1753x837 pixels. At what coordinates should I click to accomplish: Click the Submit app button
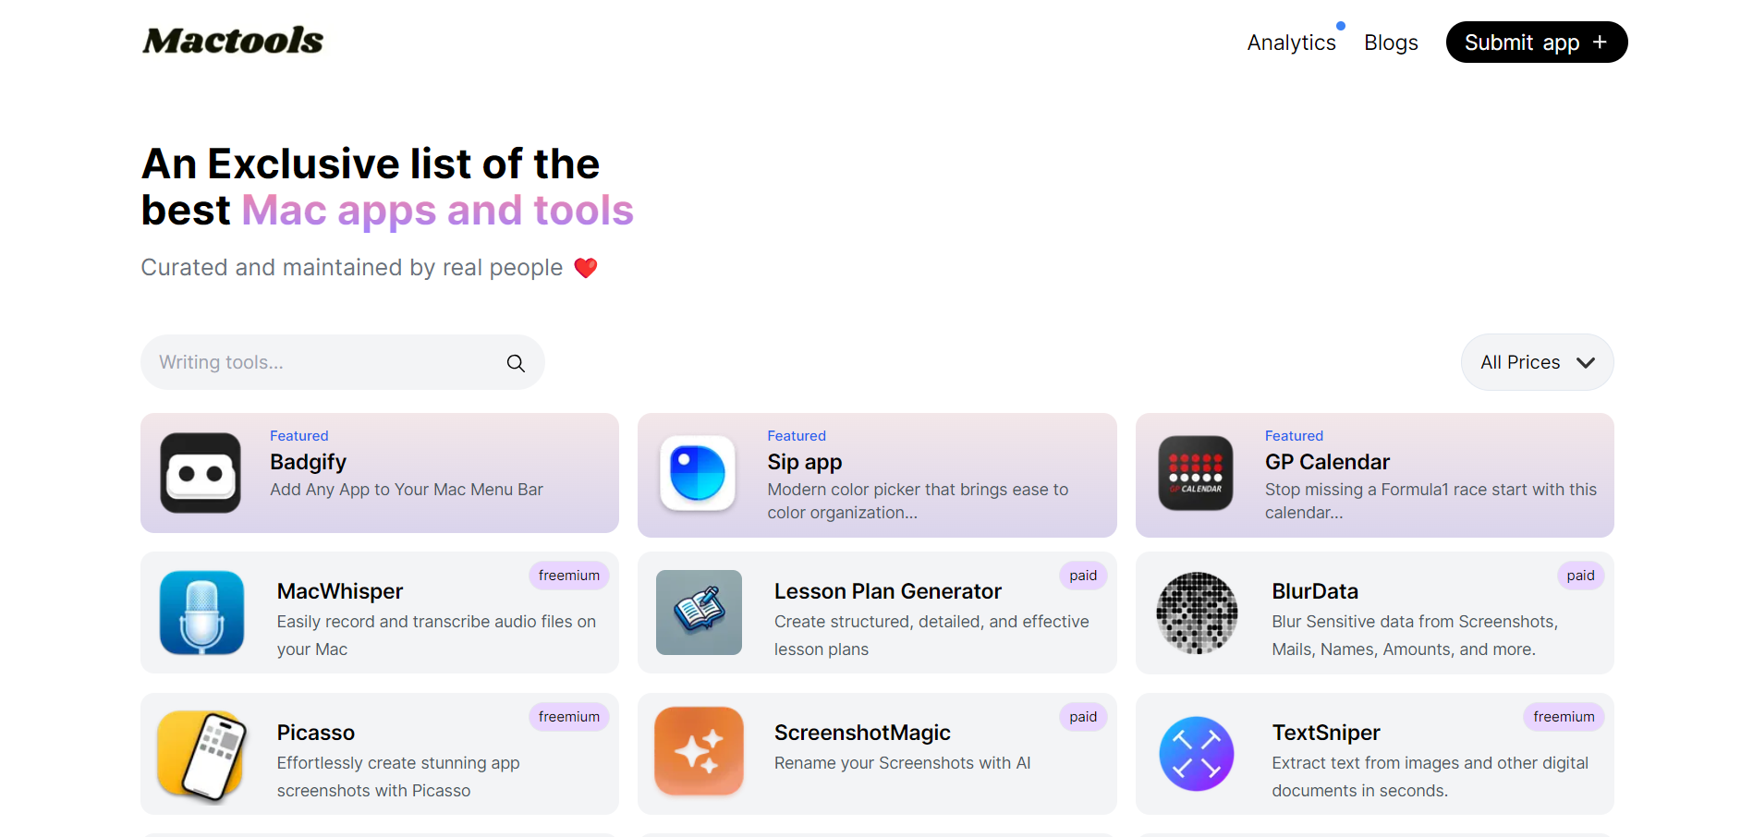click(x=1537, y=42)
